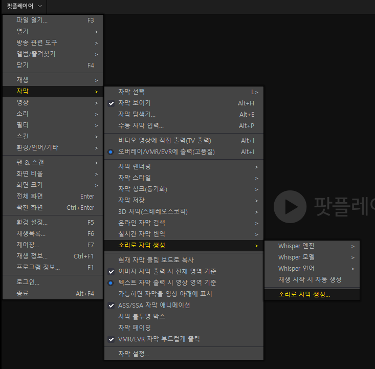Open 팬 & 스캔 submenu
This screenshot has height=369, width=375.
pyautogui.click(x=53, y=162)
